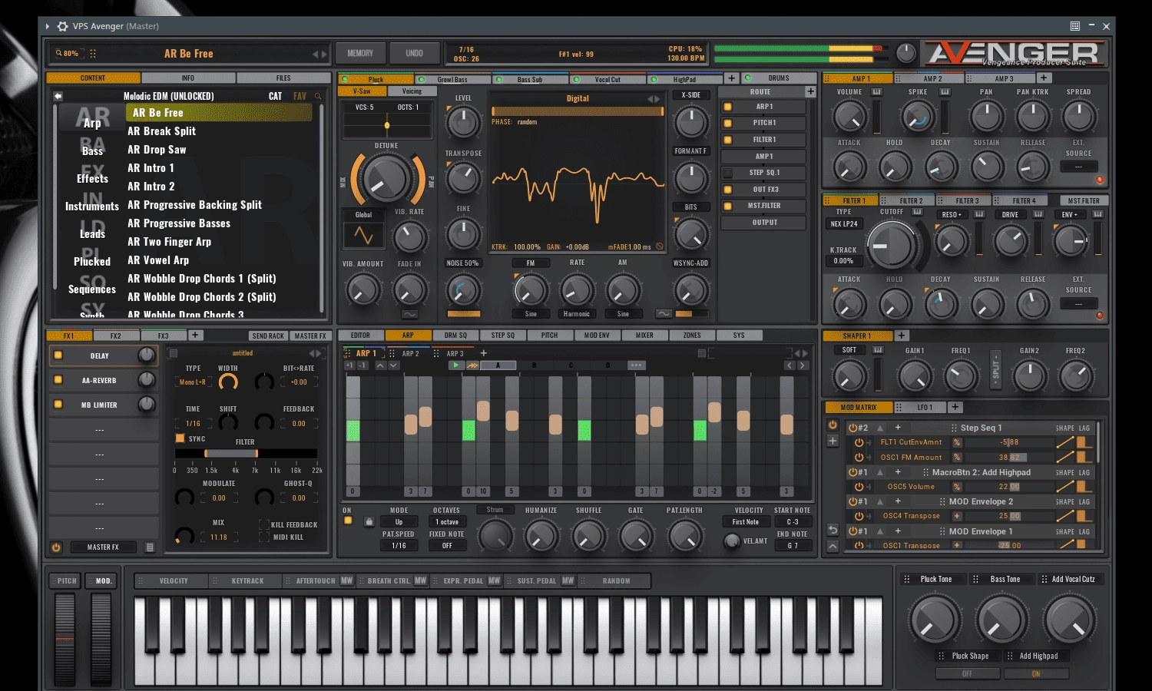Click the keyboard icon next to Cutoff
This screenshot has height=691, width=1152.
(917, 212)
